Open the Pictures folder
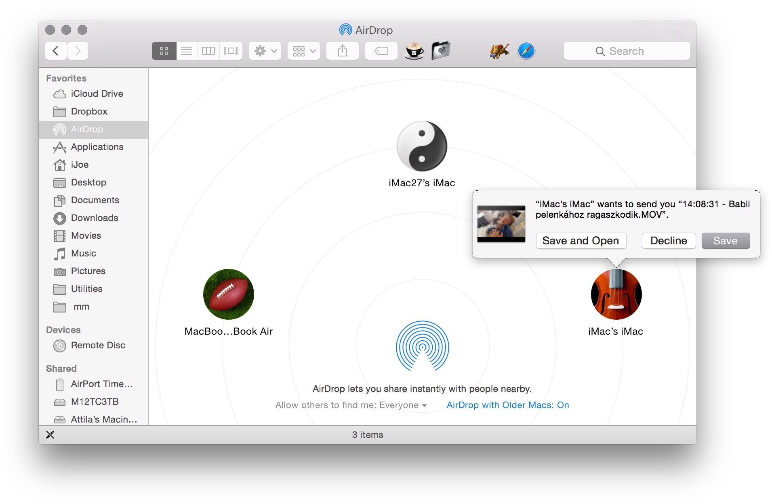Image resolution: width=772 pixels, height=504 pixels. coord(93,271)
